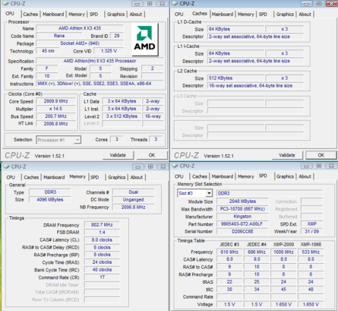Open Graphics tab in top-left CPU-Z window

tap(115, 14)
